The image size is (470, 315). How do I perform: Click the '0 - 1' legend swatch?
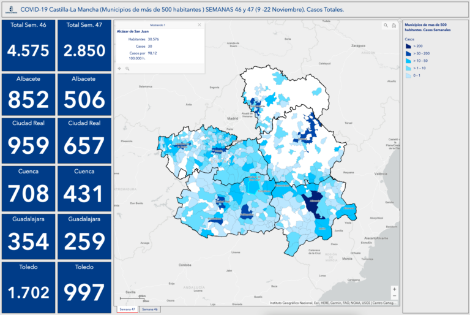coord(409,76)
